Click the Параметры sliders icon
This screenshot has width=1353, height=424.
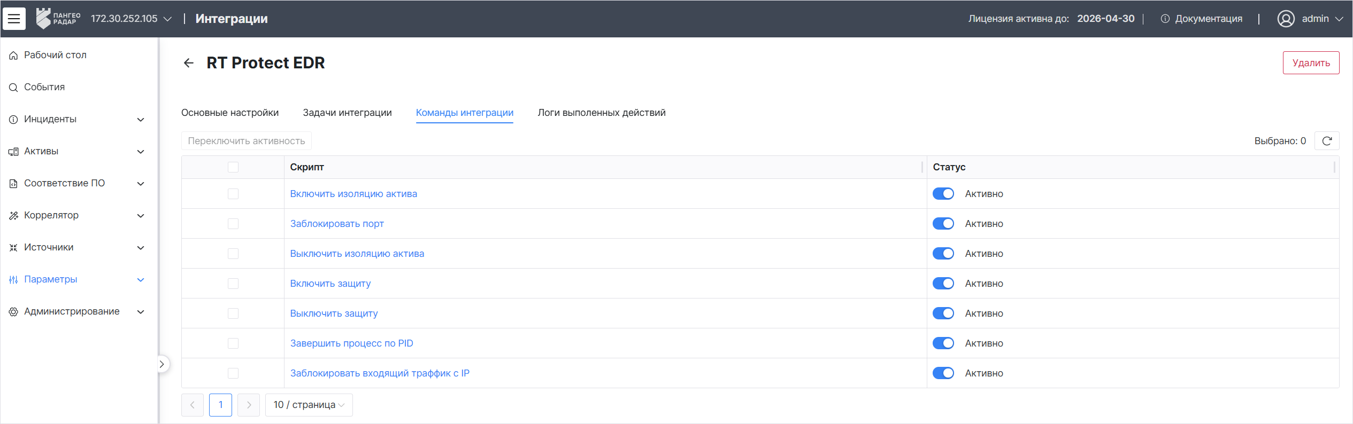13,279
